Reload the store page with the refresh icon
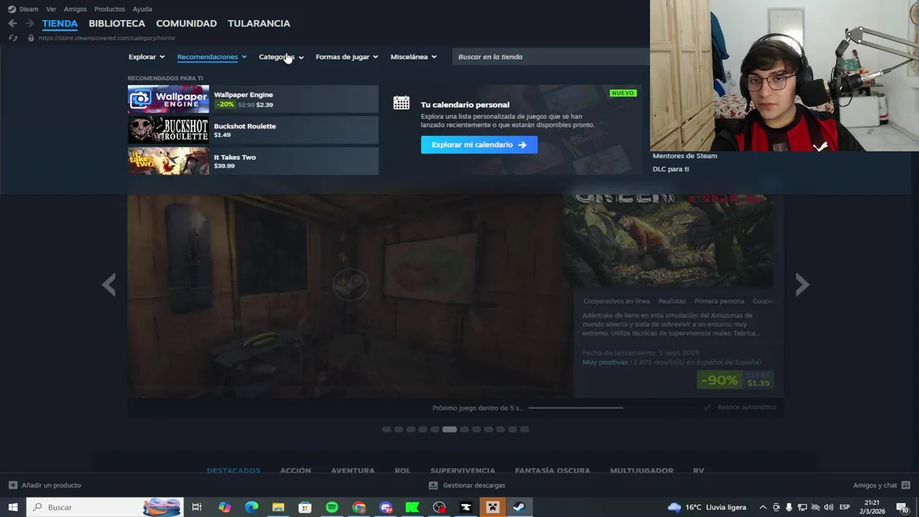919x517 pixels. (13, 38)
